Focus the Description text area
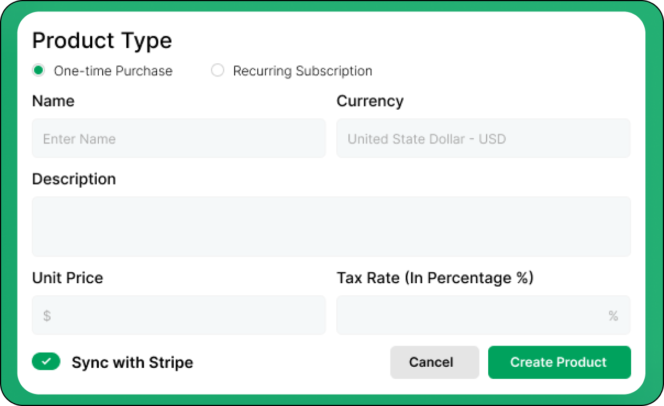The width and height of the screenshot is (664, 406). [x=331, y=226]
